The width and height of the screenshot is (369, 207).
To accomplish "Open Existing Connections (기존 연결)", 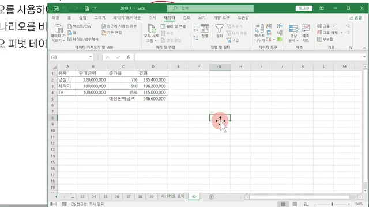I will (x=112, y=33).
